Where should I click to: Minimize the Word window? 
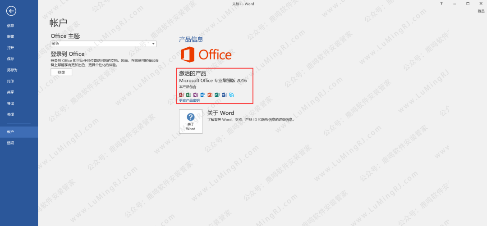coord(455,4)
